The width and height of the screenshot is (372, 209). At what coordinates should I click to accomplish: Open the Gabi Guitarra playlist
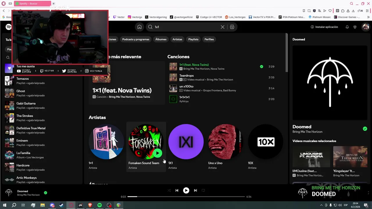pyautogui.click(x=42, y=106)
